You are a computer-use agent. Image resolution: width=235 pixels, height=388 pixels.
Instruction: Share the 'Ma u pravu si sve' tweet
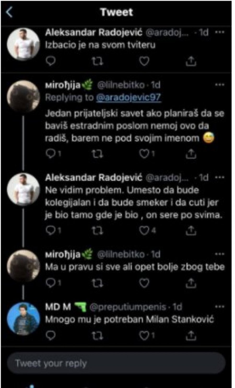tap(191, 283)
